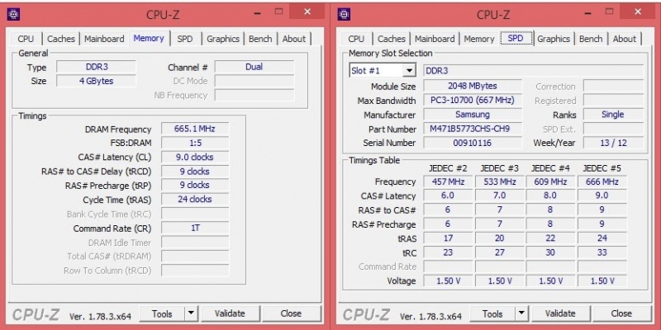
Task: Open the Bench tab in right window
Action: click(591, 39)
